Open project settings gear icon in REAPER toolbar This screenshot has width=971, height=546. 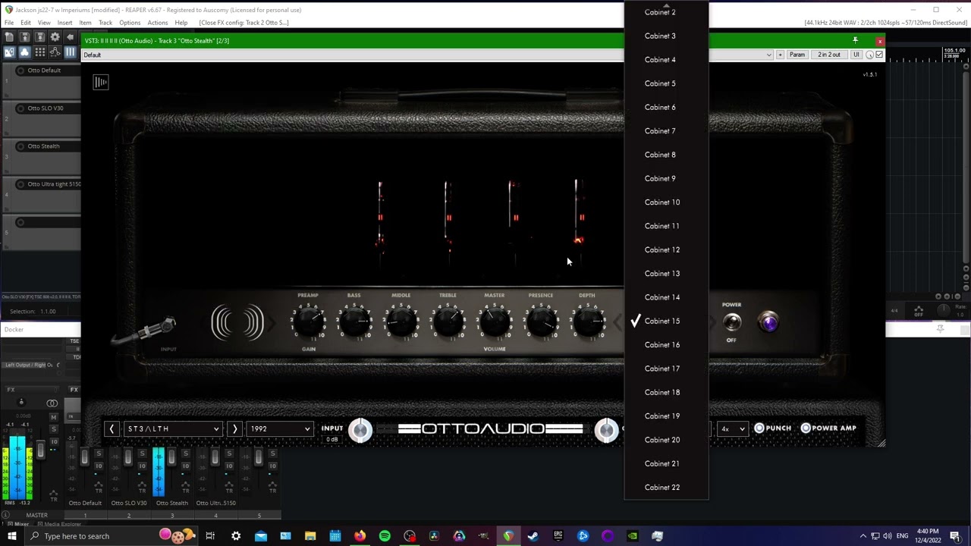pos(55,37)
